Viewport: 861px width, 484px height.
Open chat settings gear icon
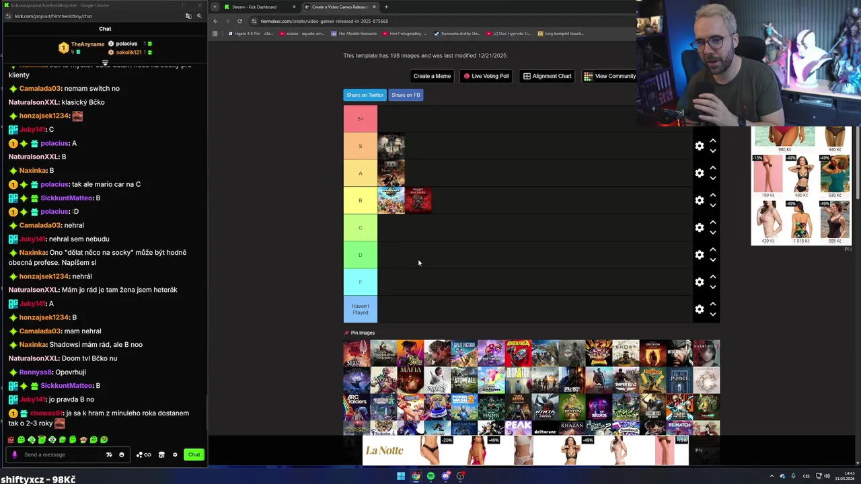tap(175, 454)
